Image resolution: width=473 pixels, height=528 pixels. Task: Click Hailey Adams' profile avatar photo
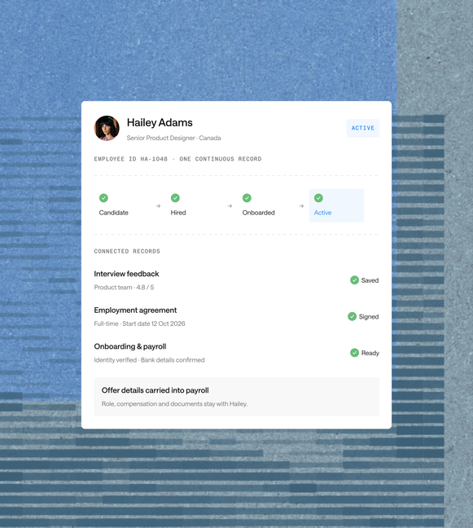click(107, 128)
